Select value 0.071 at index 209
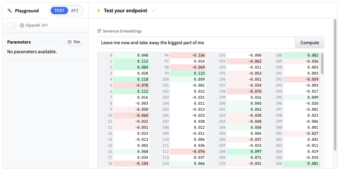 pyautogui.click(x=245, y=157)
